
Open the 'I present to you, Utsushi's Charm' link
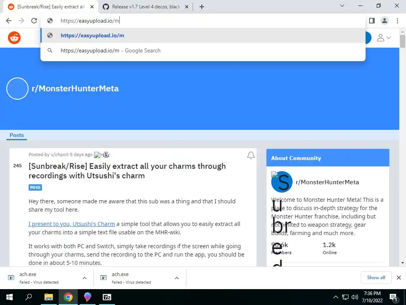point(72,224)
